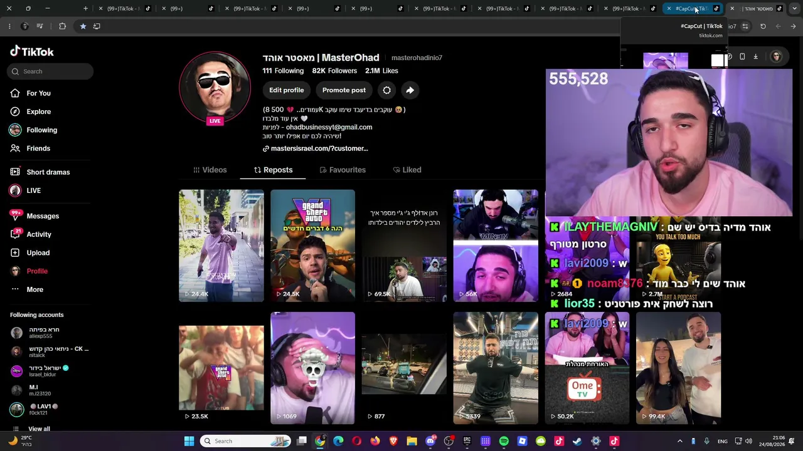The width and height of the screenshot is (803, 451).
Task: Launch Brave browser from the taskbar
Action: [393, 441]
